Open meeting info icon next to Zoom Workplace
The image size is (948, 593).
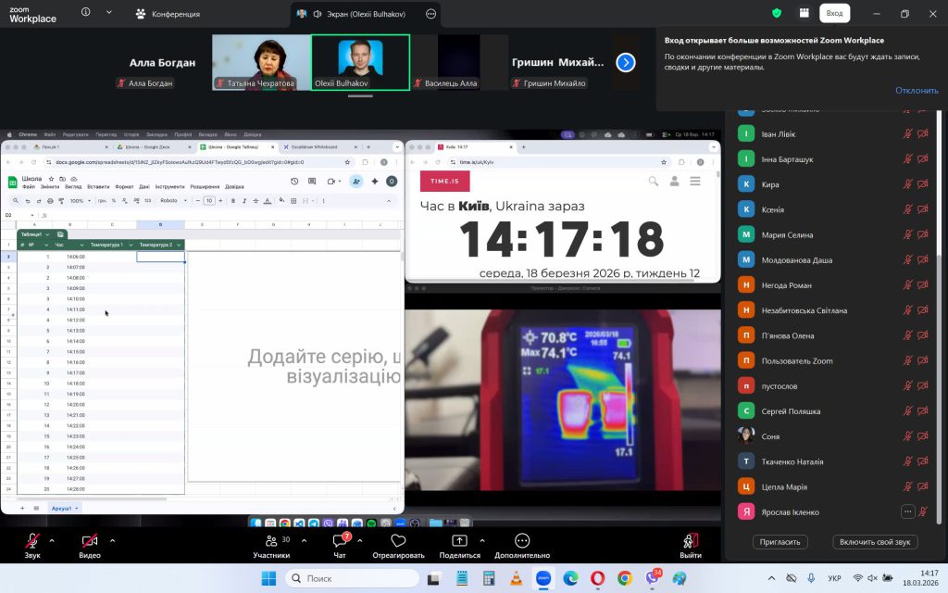86,12
